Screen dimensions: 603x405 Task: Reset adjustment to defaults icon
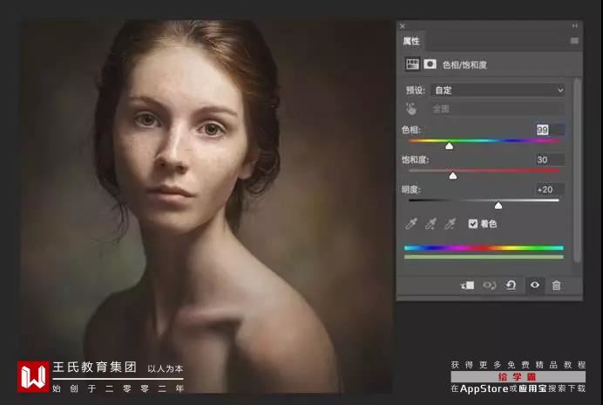(x=512, y=286)
